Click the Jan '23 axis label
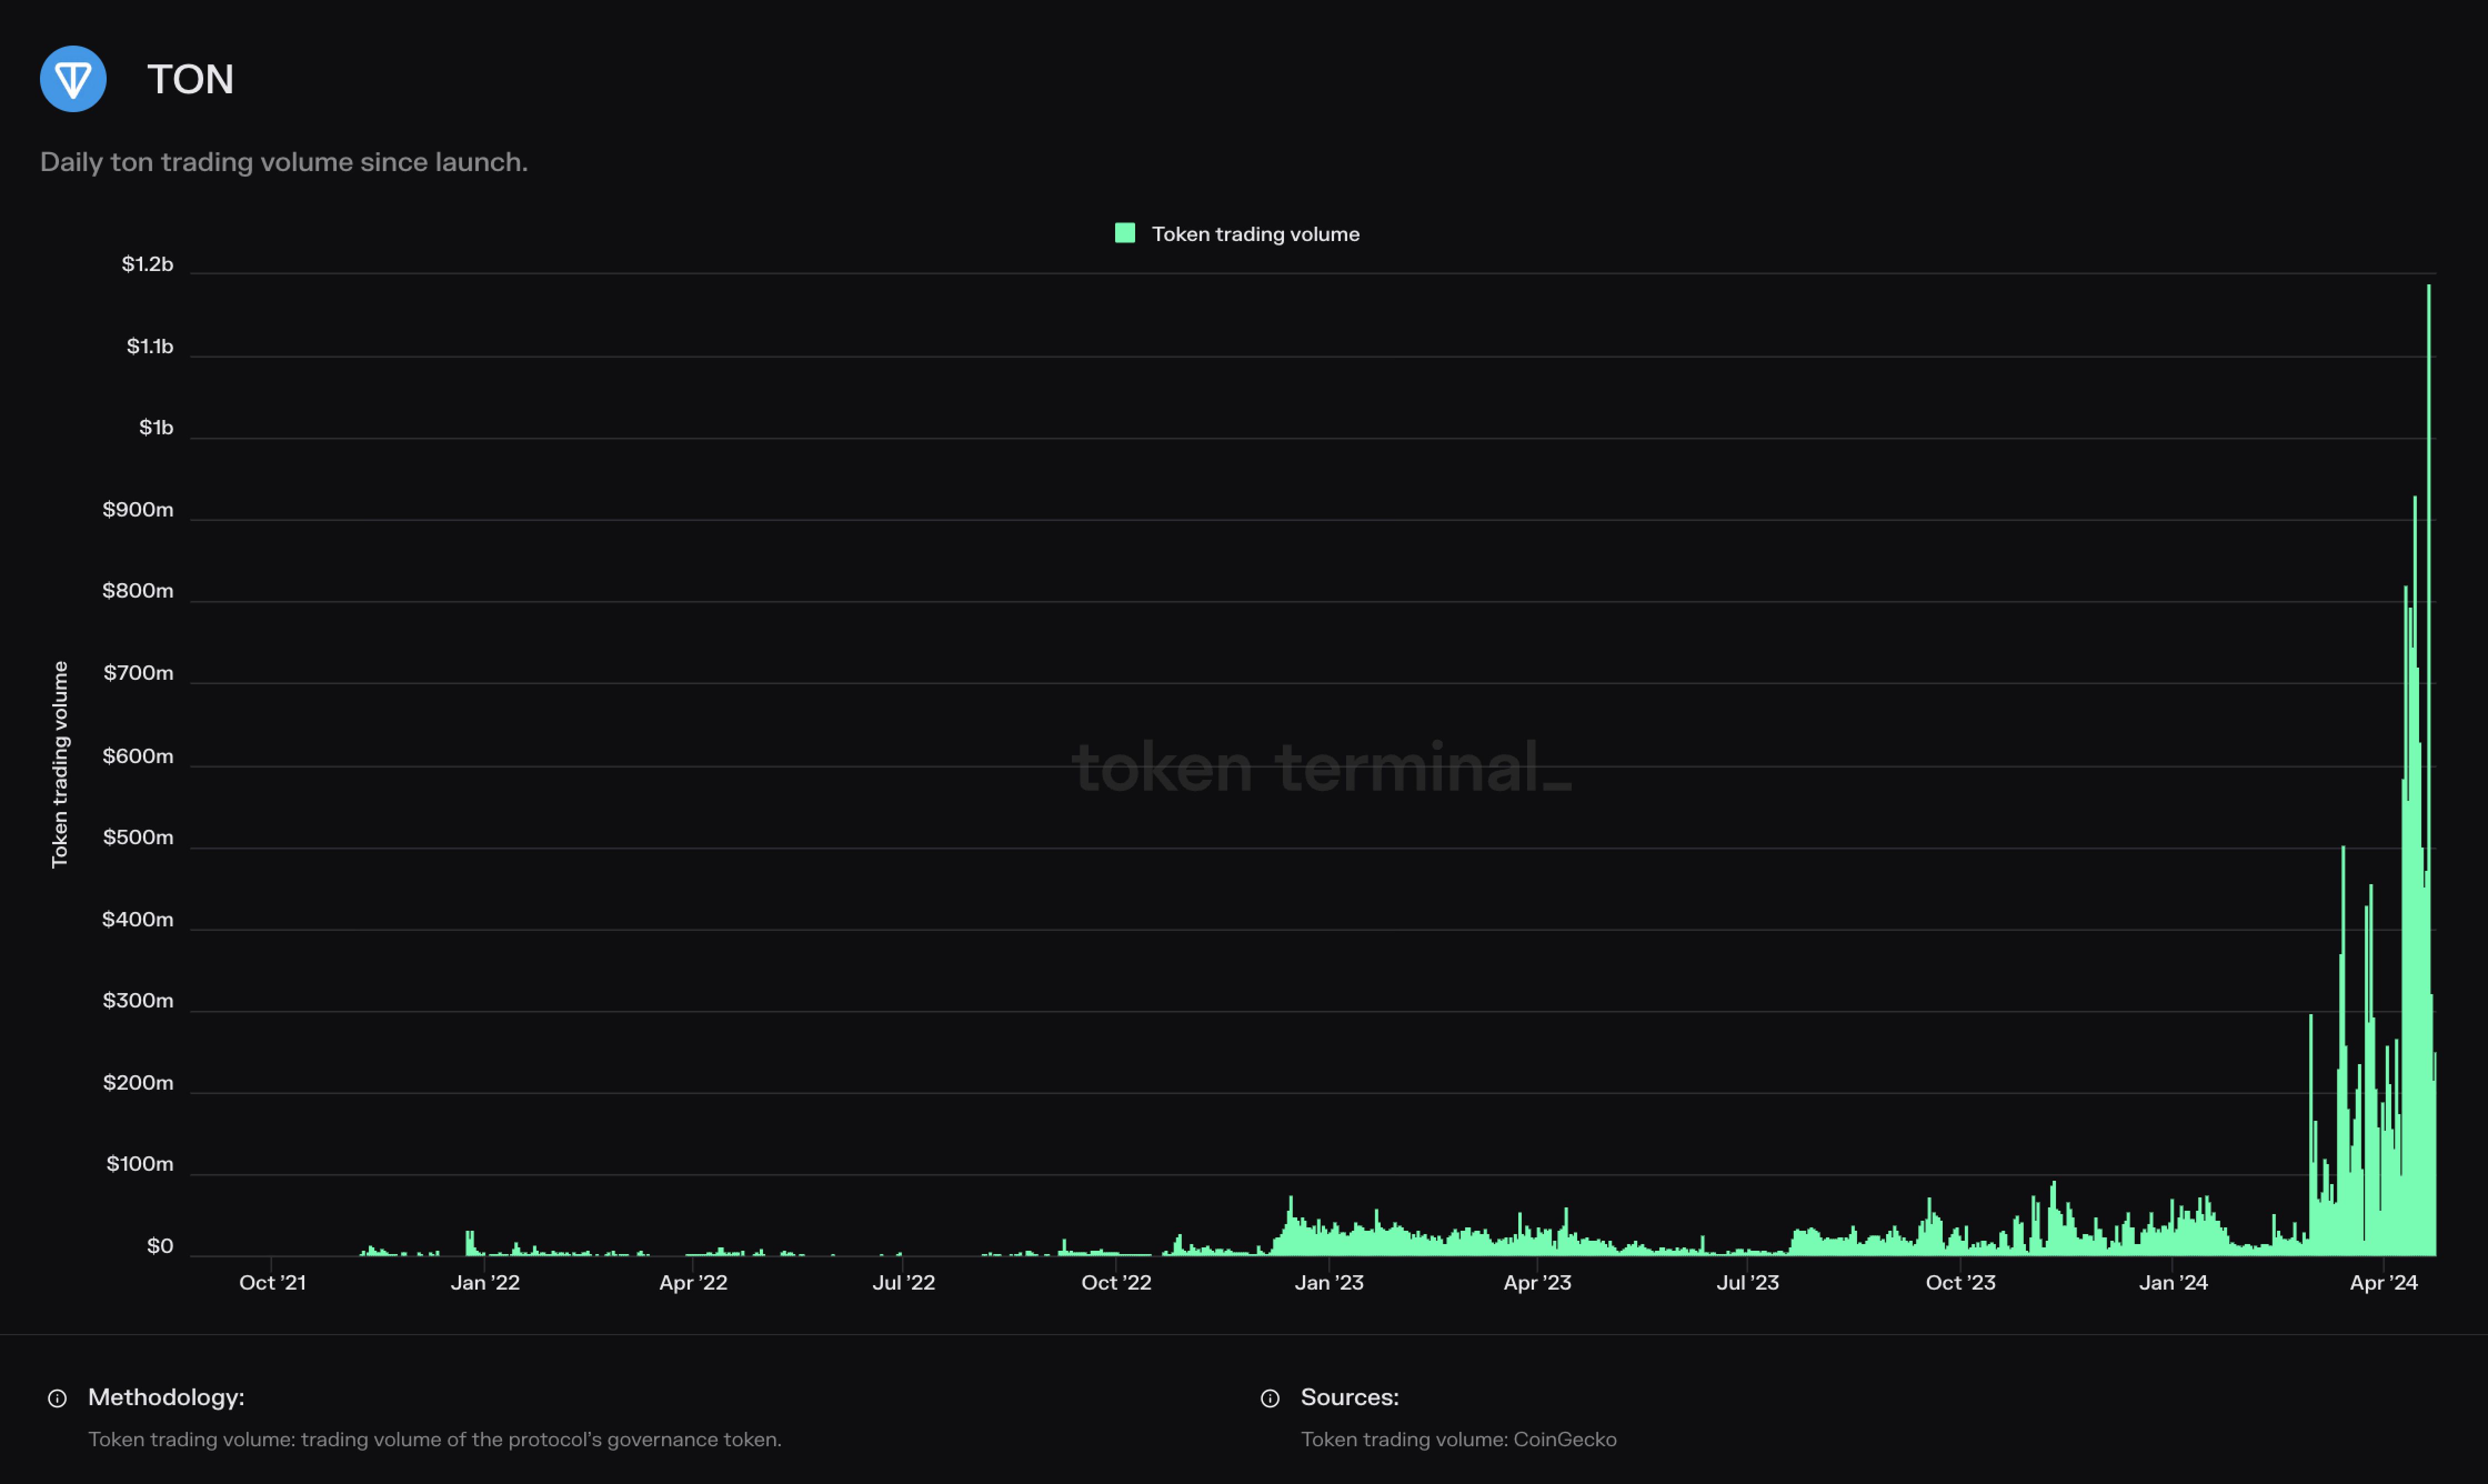2488x1484 pixels. [x=1328, y=1282]
